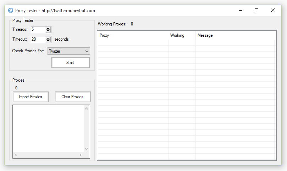
Task: Sort by the Proxy column header
Action: pyautogui.click(x=133, y=35)
